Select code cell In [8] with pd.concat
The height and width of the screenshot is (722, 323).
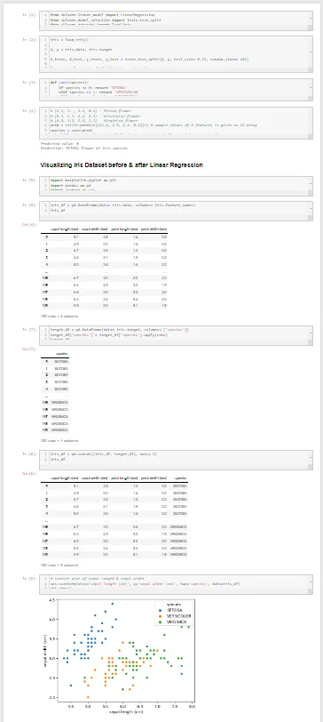point(176,460)
